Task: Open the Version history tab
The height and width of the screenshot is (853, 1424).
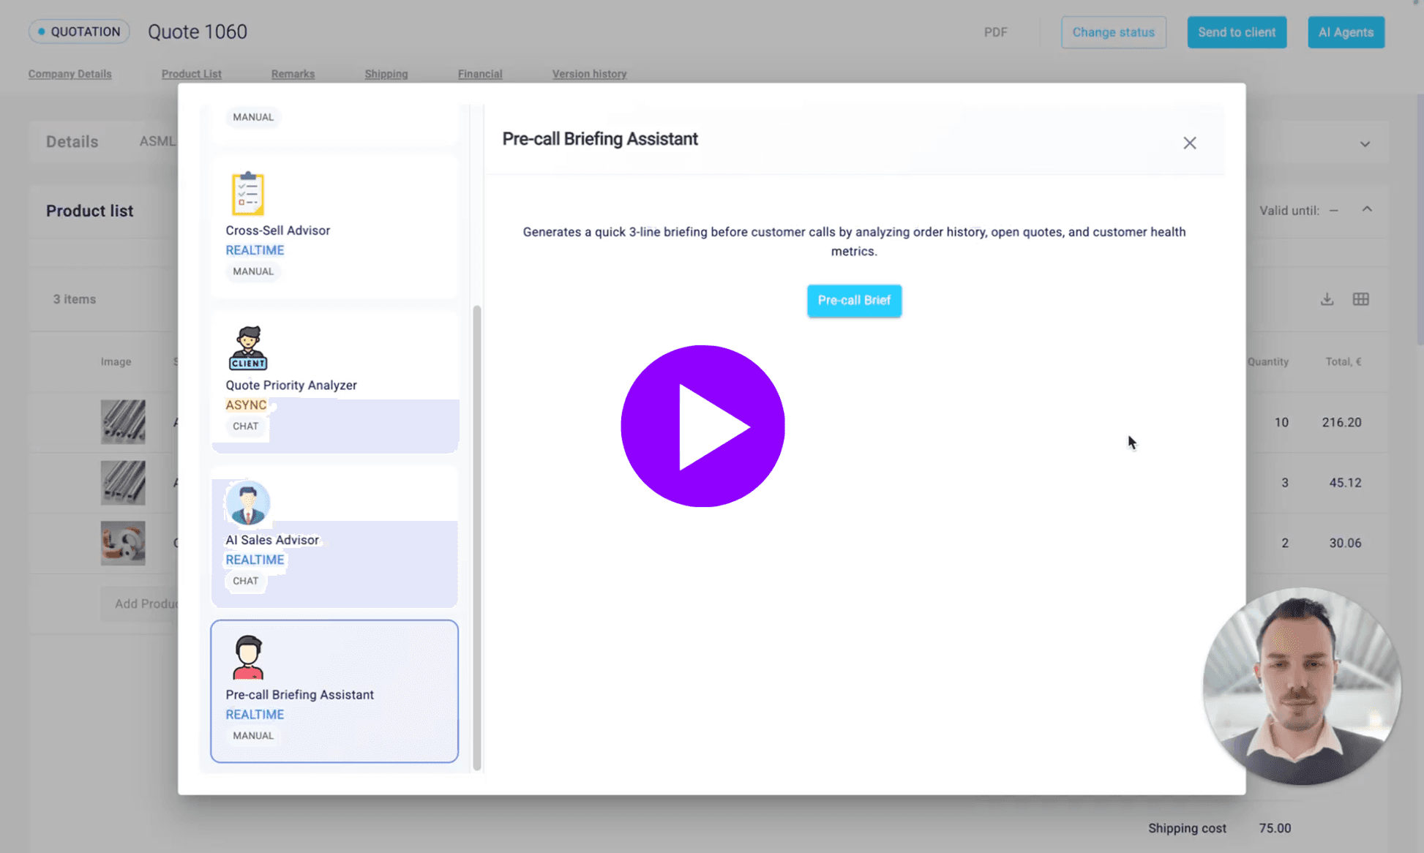Action: 589,74
